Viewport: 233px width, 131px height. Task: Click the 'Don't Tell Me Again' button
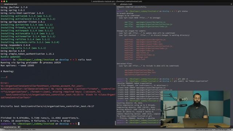221,130
